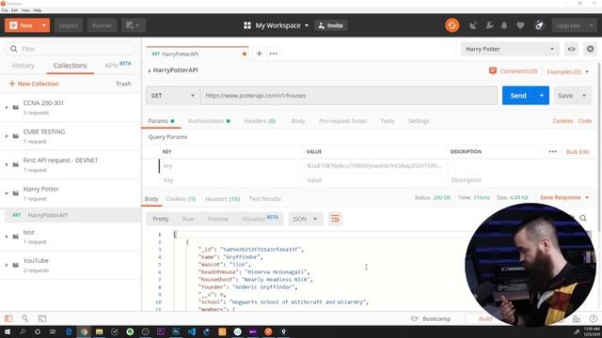Expand the HarryPotterAPI request title arrow

pyautogui.click(x=150, y=70)
